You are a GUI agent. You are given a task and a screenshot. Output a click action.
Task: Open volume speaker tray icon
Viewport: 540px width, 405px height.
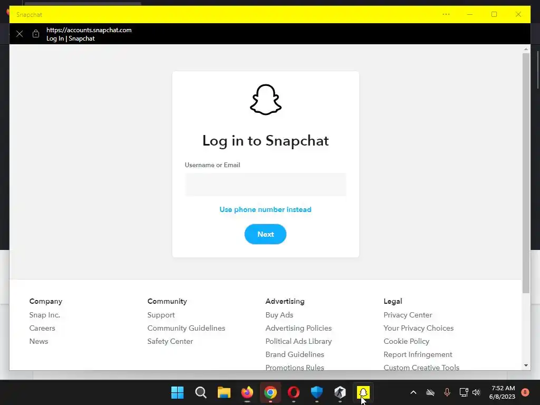point(476,392)
